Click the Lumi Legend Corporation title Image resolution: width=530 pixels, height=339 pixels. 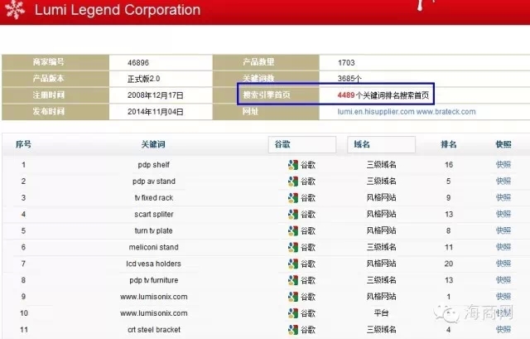[x=118, y=10]
